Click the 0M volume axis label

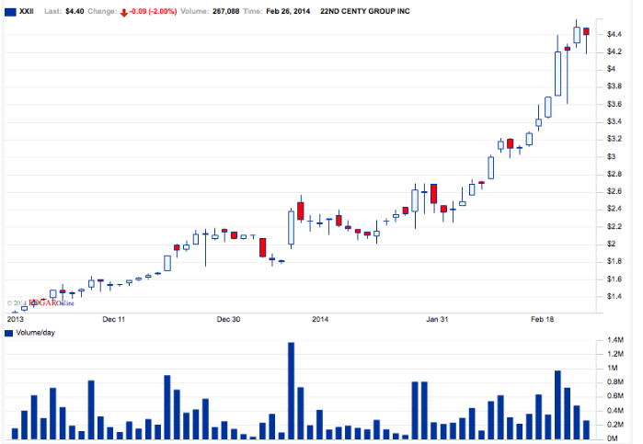point(613,438)
